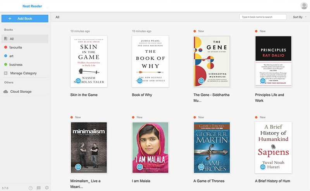Open the help question mark icon
Viewport: 310px width, 191px height.
tap(31, 188)
